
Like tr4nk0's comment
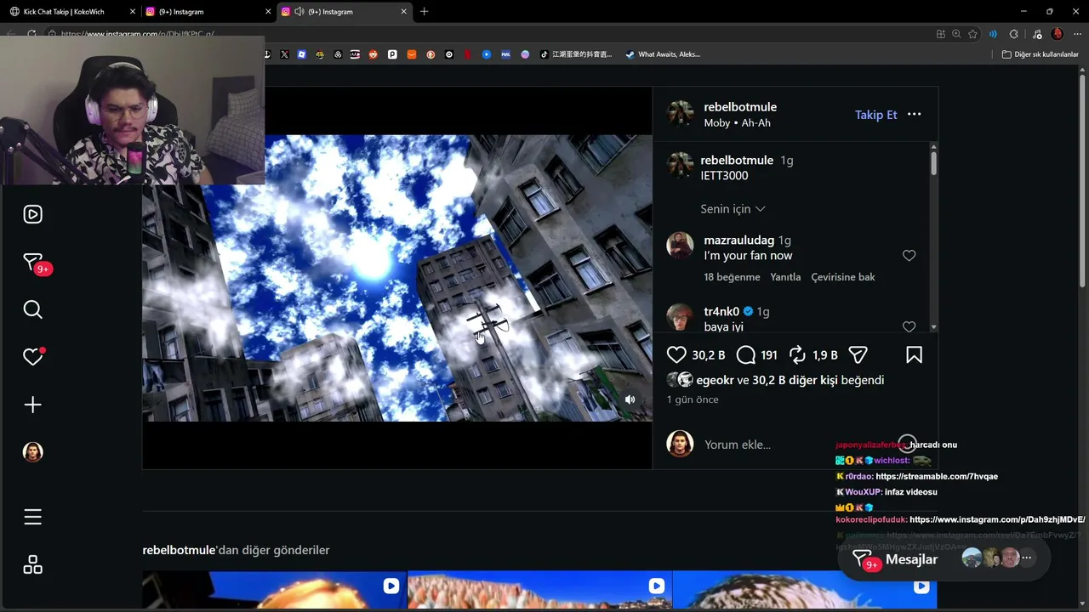(909, 327)
